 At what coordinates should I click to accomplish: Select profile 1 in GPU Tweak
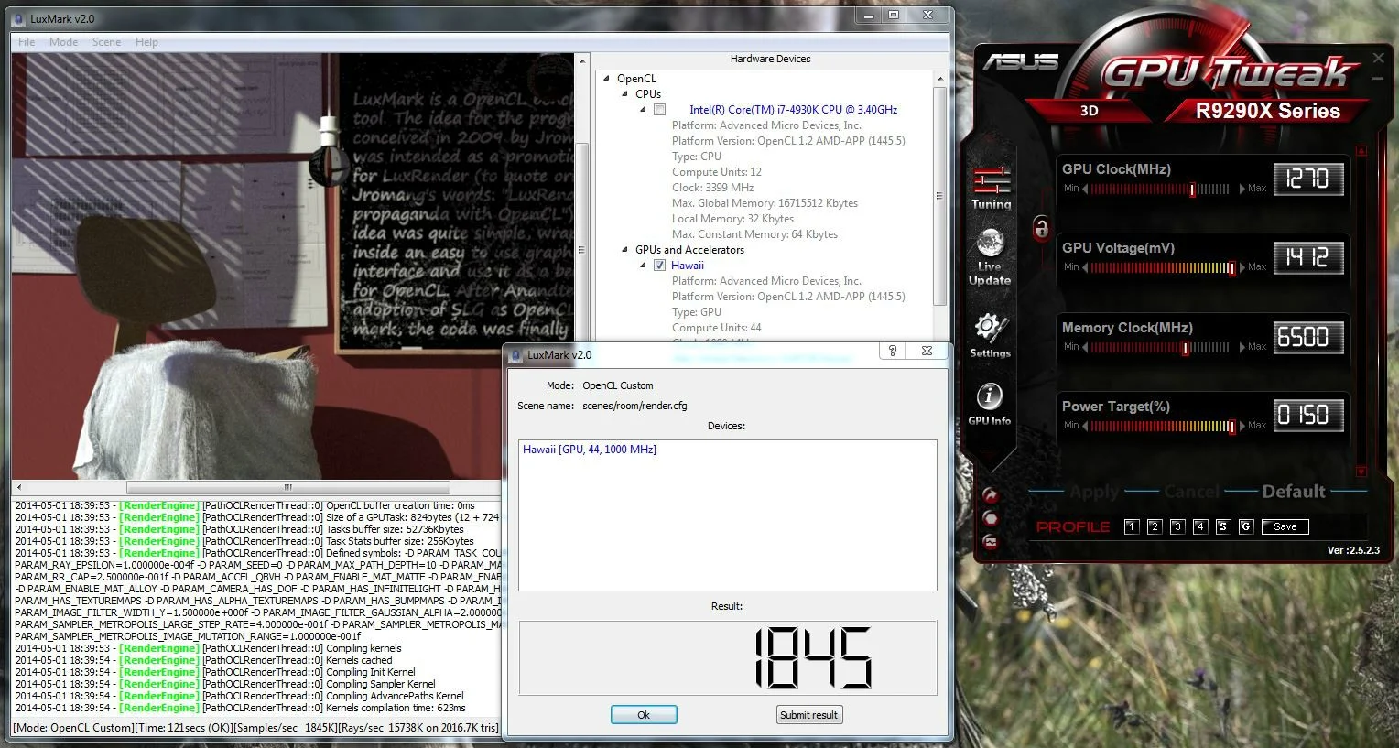(1132, 526)
